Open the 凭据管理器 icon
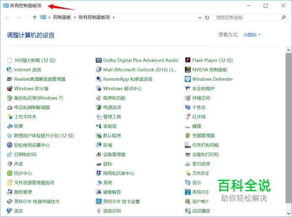 pyautogui.click(x=187, y=136)
